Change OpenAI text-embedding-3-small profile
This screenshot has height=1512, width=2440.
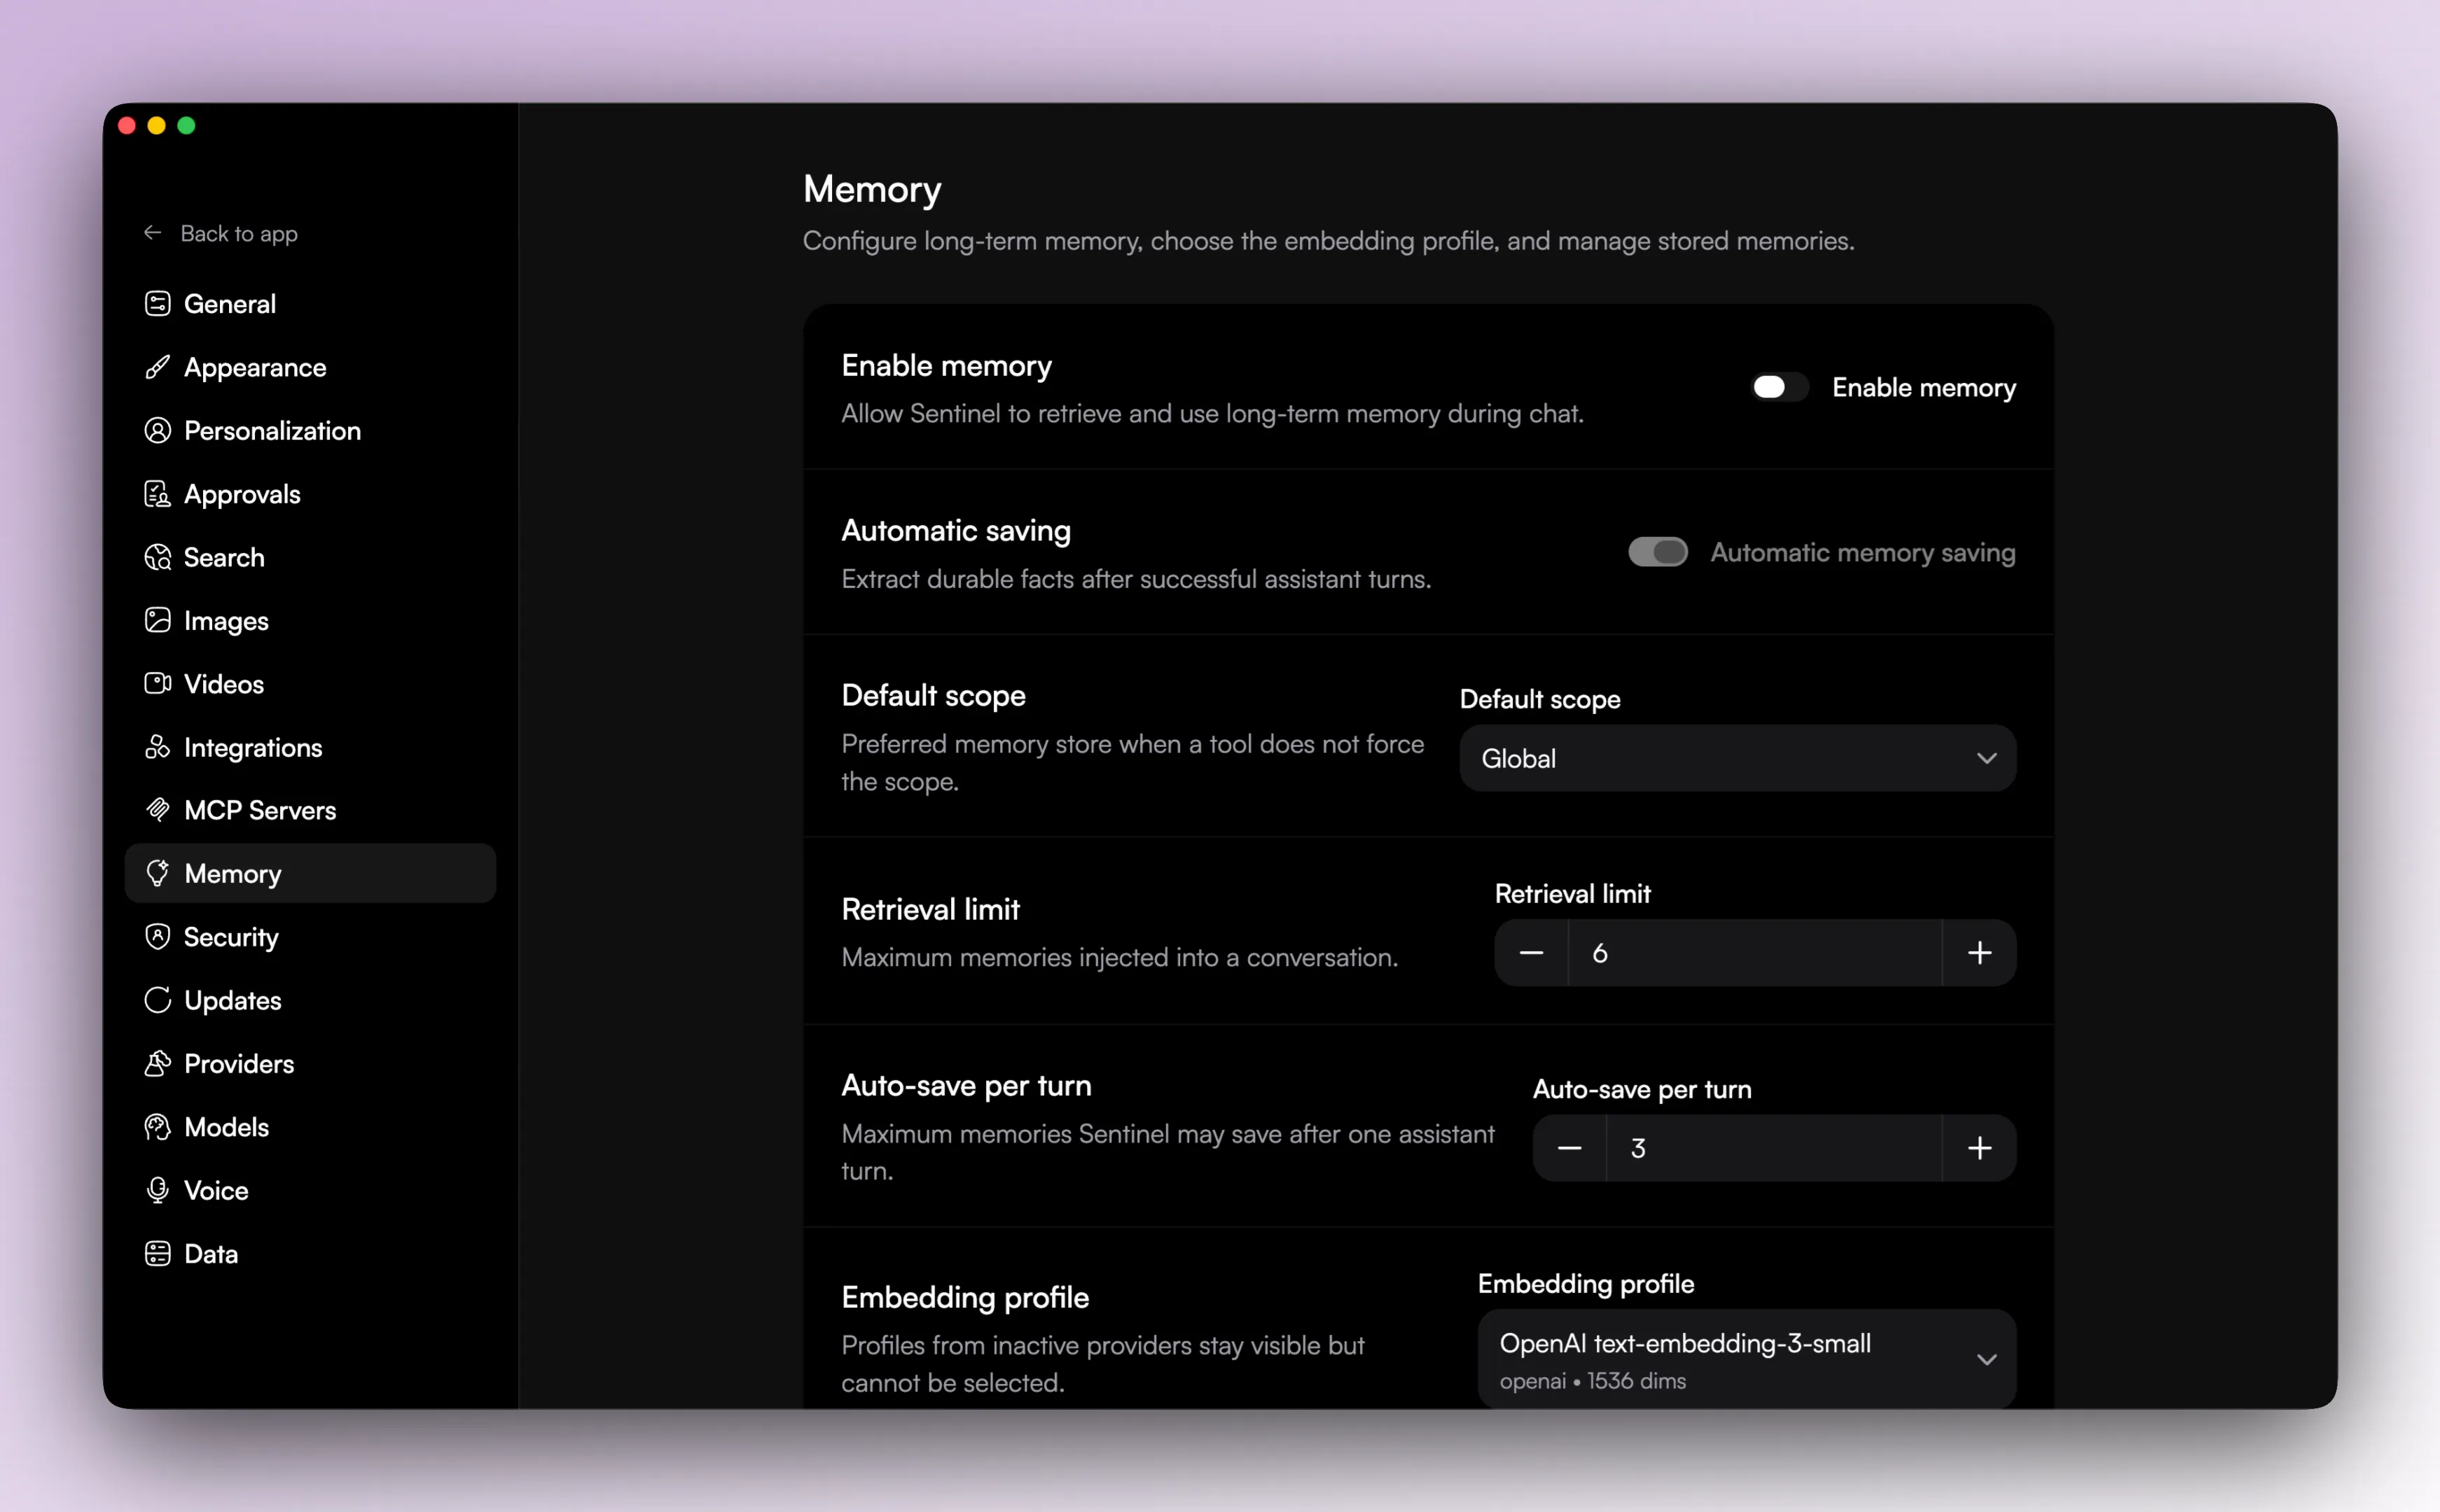click(1745, 1358)
